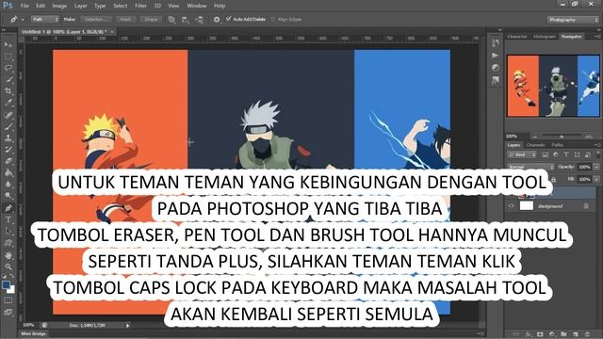
Task: Select the Paint Bucket tool
Action: [8, 173]
